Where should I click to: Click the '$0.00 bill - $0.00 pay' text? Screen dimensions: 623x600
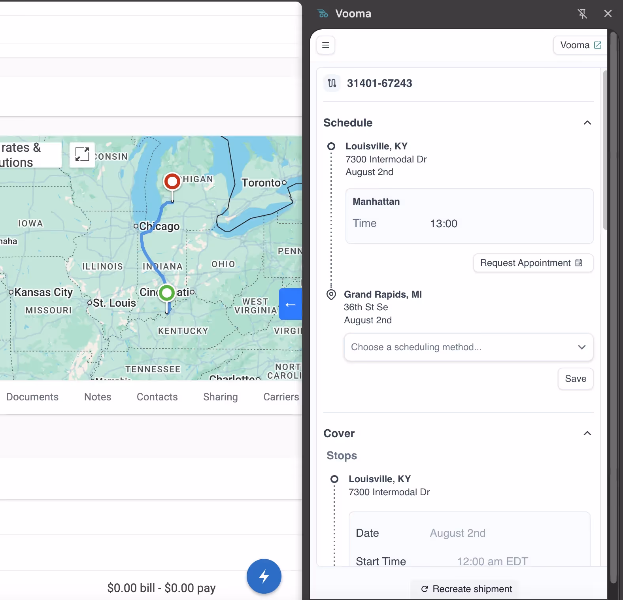(x=161, y=588)
